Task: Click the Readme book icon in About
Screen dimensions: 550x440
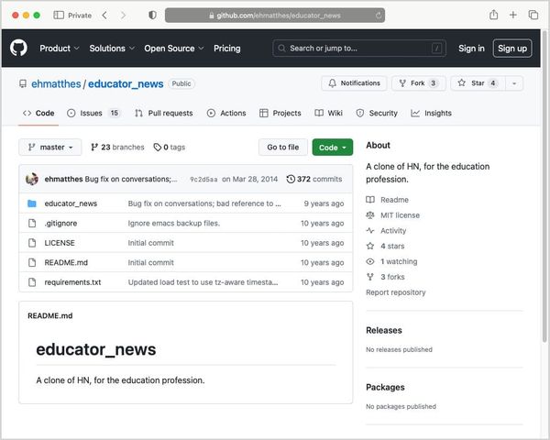Action: tap(370, 200)
